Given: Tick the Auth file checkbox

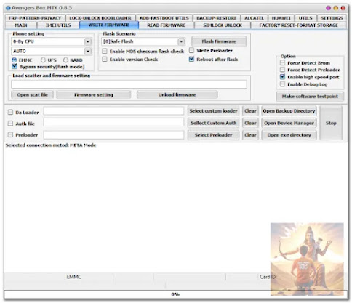Looking at the screenshot, I should pos(10,124).
